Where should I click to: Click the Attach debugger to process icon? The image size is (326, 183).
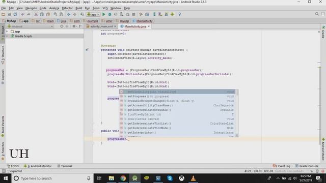click(x=122, y=14)
